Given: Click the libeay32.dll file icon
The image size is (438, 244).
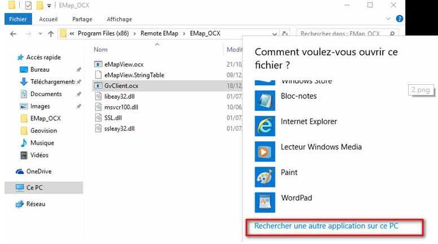Looking at the screenshot, I should click(98, 97).
